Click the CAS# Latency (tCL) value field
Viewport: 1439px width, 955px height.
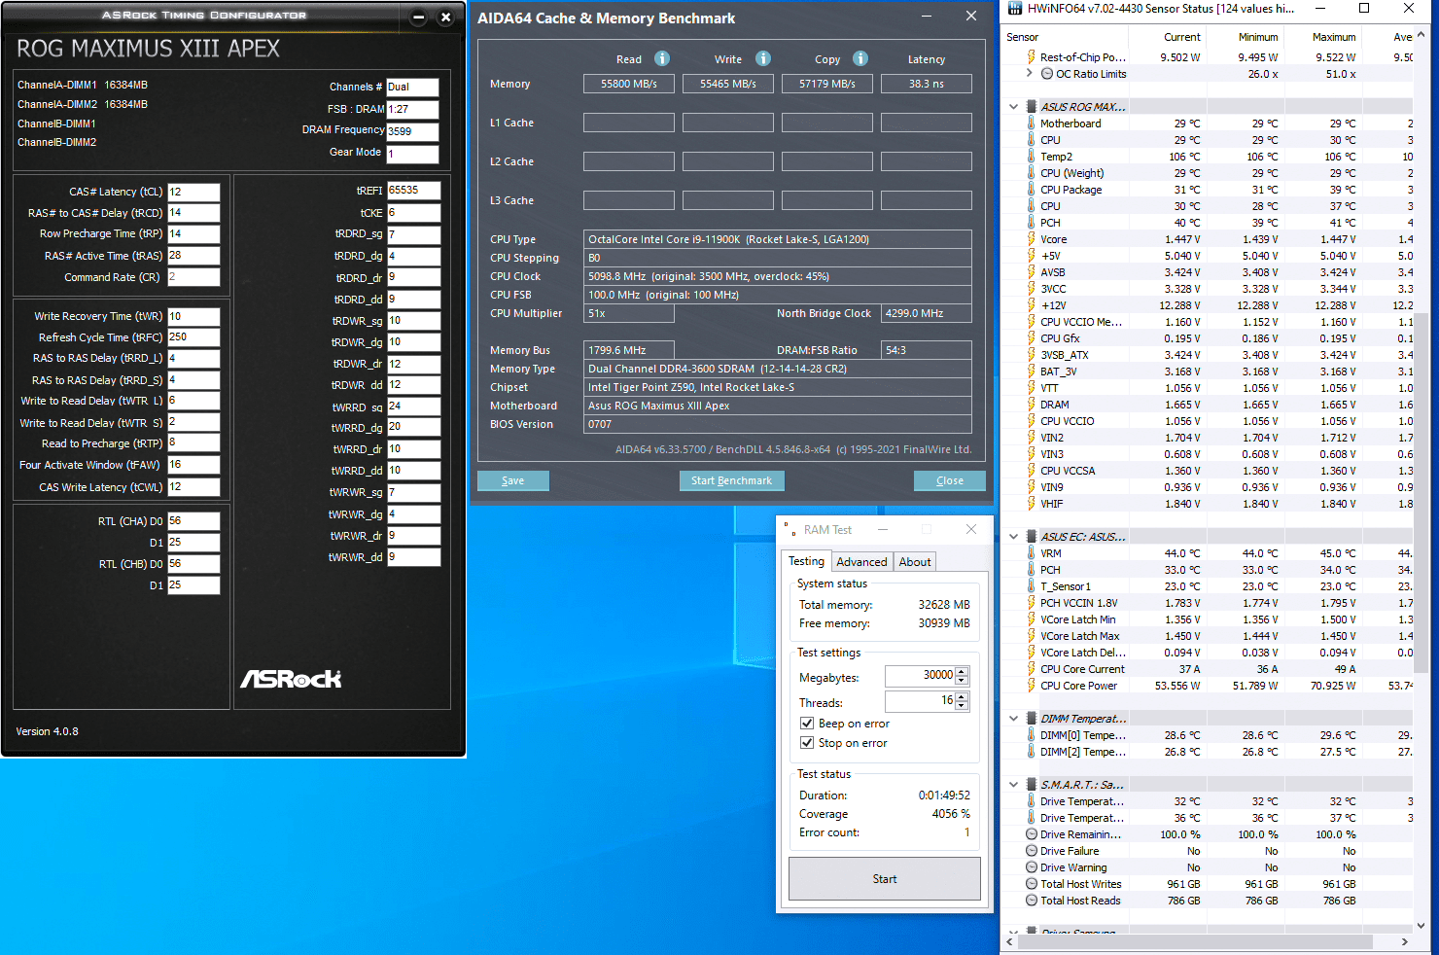coord(193,192)
